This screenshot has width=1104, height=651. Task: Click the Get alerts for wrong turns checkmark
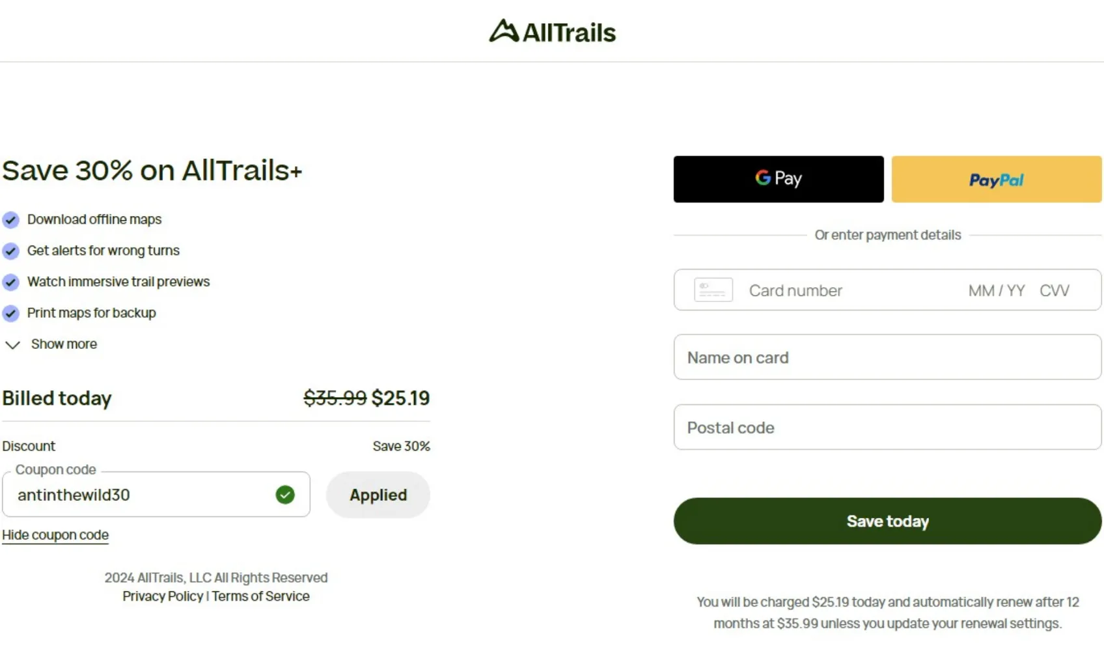pos(11,251)
